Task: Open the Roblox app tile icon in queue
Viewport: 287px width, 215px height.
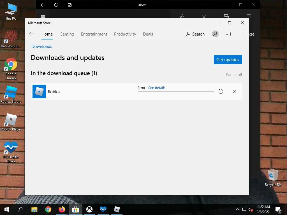Action: pyautogui.click(x=39, y=92)
